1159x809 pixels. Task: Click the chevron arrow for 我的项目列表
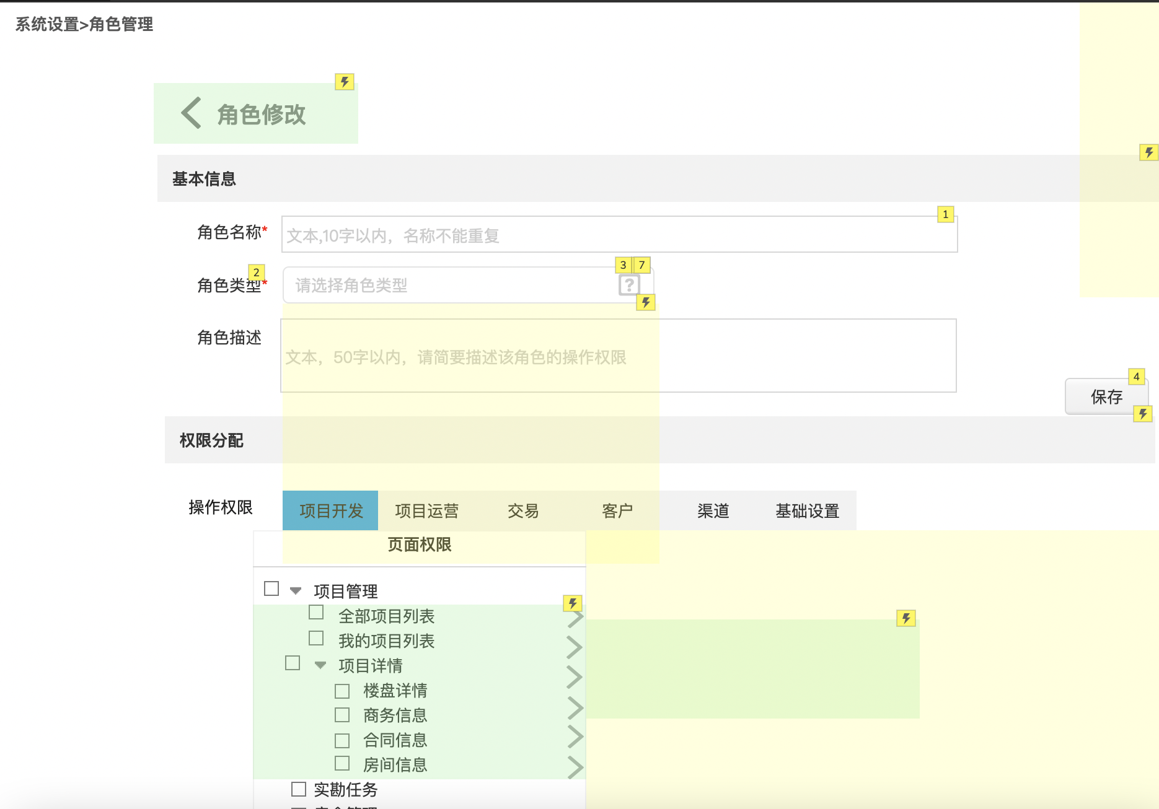coord(575,647)
